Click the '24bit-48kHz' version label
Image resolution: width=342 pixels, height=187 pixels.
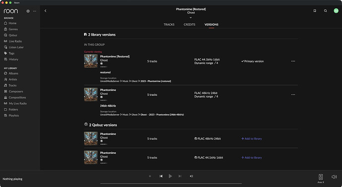point(108,106)
